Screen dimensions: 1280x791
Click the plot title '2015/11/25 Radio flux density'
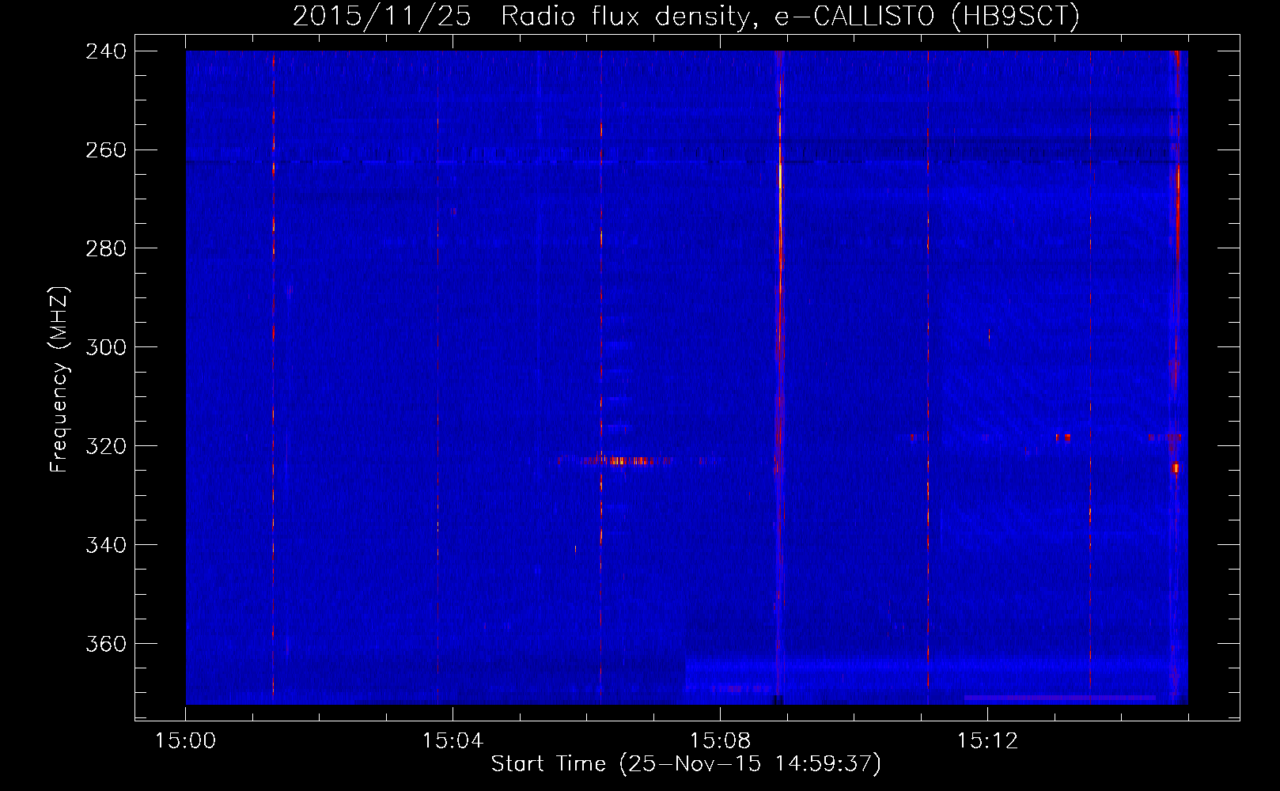[686, 16]
